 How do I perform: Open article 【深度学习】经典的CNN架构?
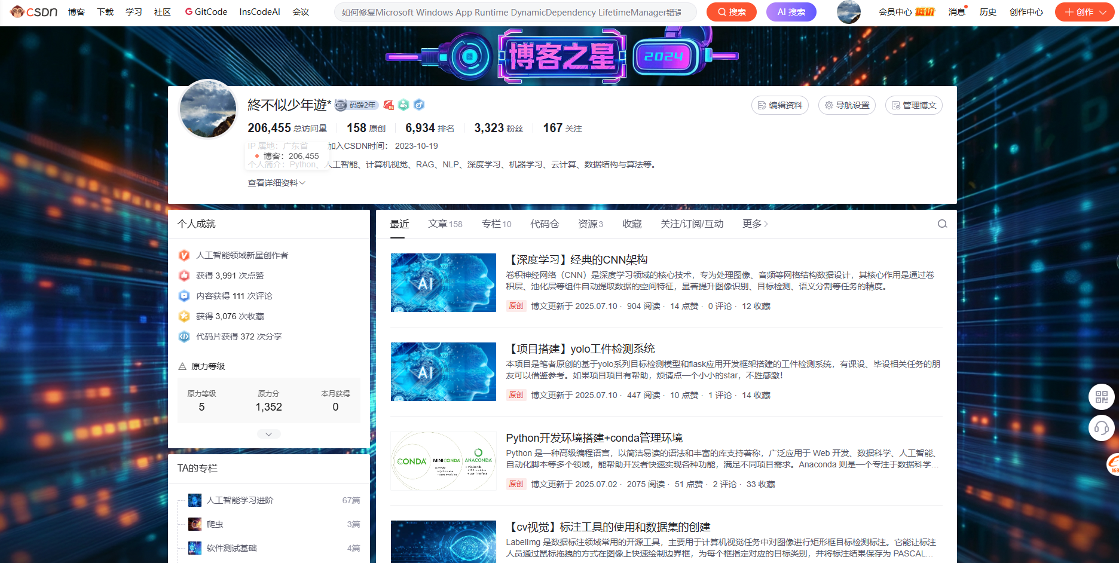pos(577,260)
